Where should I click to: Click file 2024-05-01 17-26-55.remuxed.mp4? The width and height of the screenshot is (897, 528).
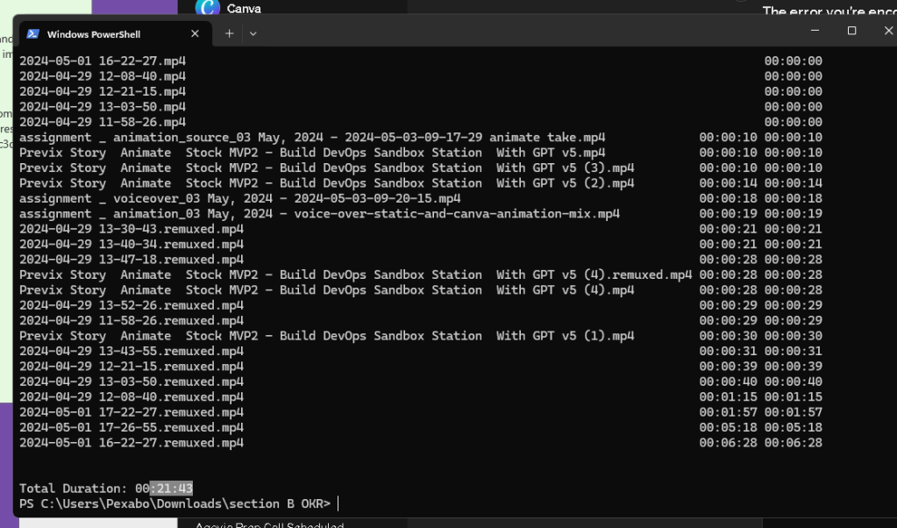coord(132,428)
